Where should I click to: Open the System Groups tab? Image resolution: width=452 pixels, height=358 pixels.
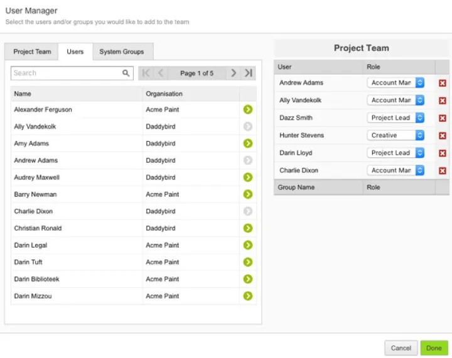click(x=122, y=52)
